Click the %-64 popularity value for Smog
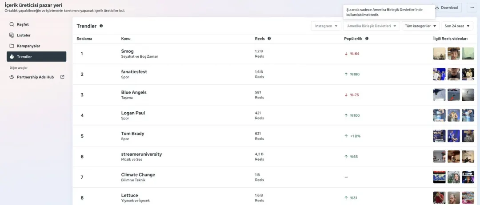This screenshot has height=205, width=480. [355, 53]
